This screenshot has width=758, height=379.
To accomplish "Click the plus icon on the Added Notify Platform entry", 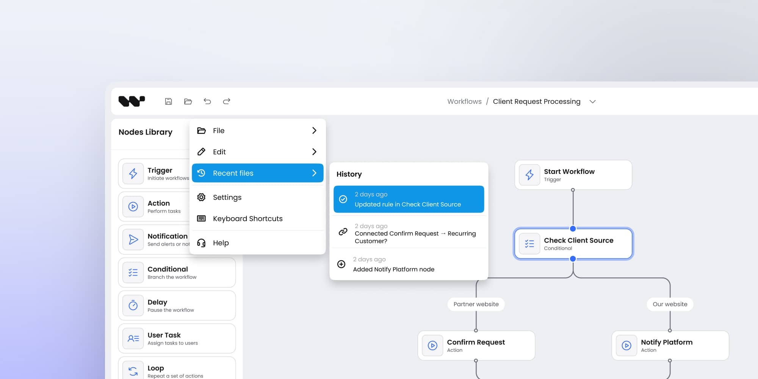I will pyautogui.click(x=341, y=264).
